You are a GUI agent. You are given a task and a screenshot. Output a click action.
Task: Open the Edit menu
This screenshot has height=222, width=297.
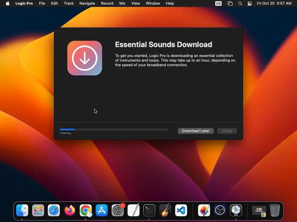coord(54,3)
